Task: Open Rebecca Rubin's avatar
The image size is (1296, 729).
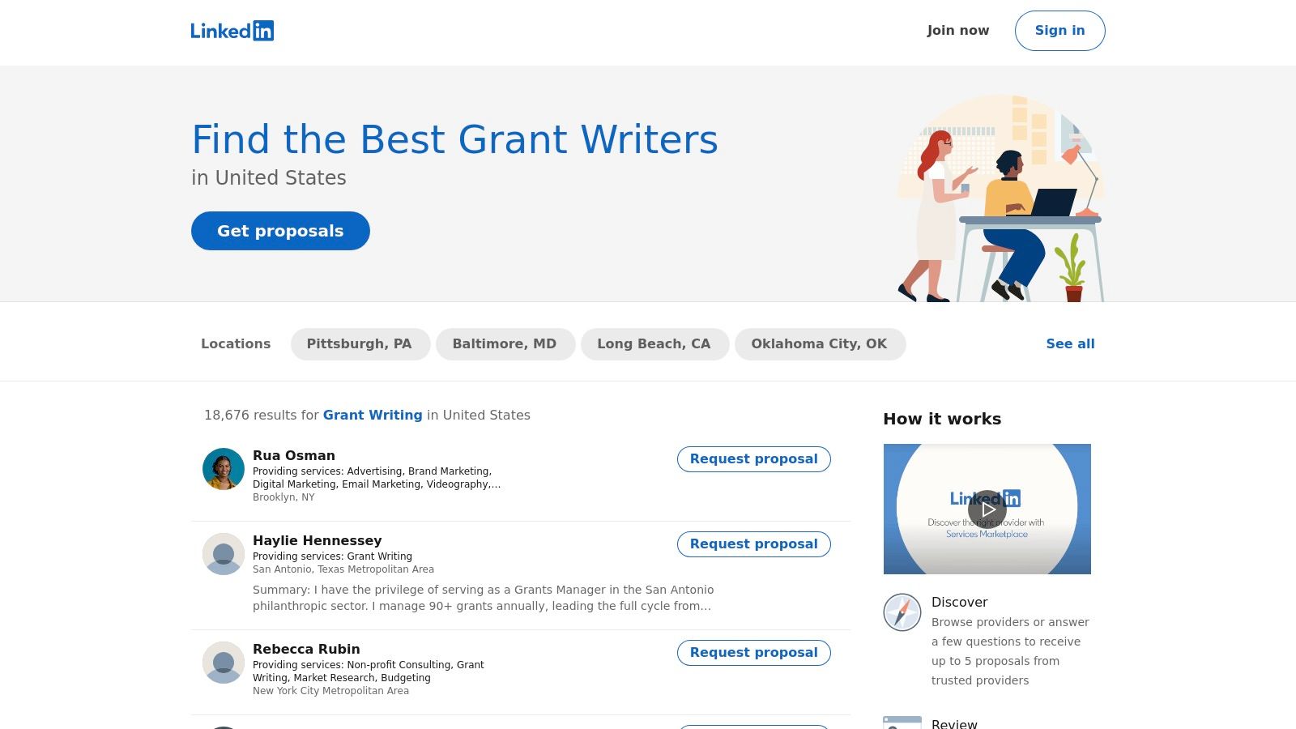Action: coord(224,663)
